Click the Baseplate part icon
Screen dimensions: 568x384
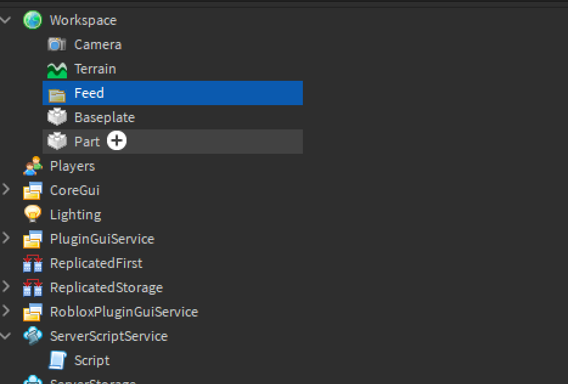tap(57, 117)
